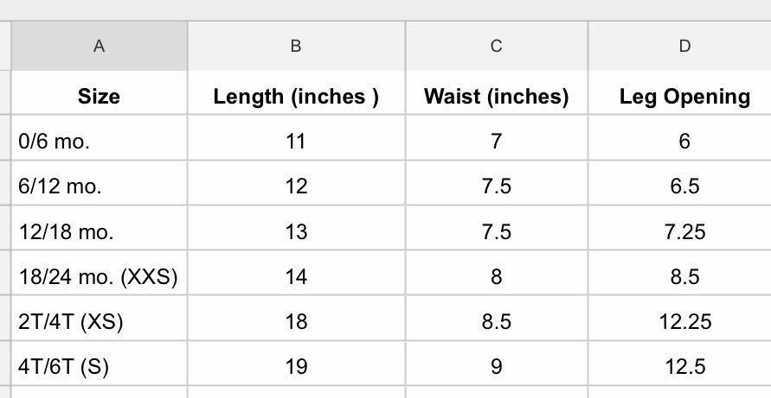Screen dimensions: 771x398
Task: Click waist value 8.5 cell
Action: click(x=496, y=321)
